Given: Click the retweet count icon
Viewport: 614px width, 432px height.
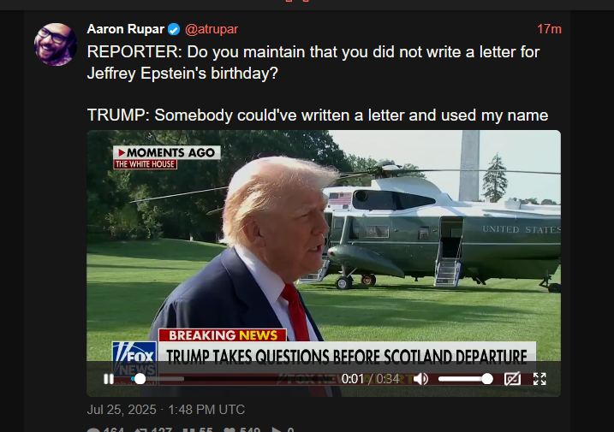Looking at the screenshot, I should point(140,429).
